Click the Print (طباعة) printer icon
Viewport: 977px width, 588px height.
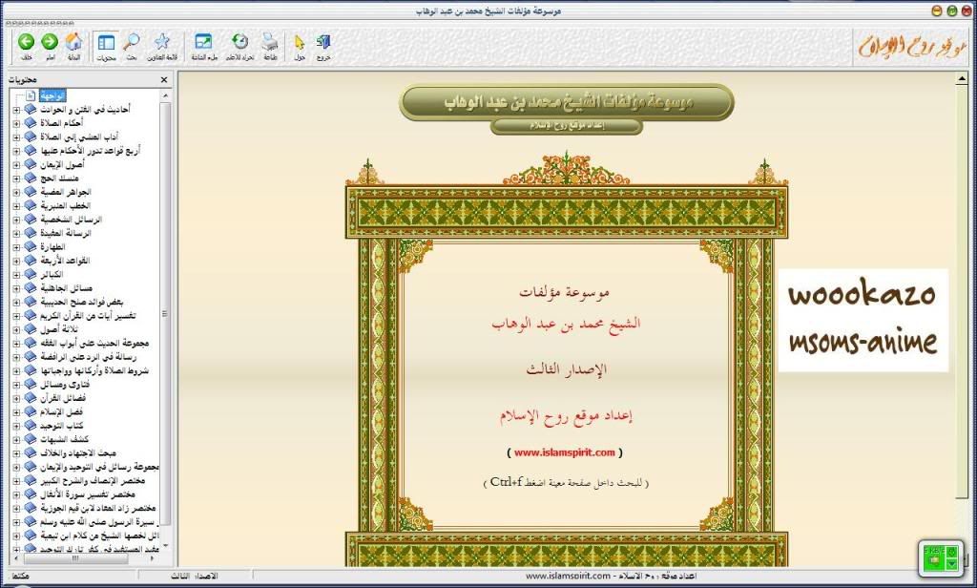point(270,43)
